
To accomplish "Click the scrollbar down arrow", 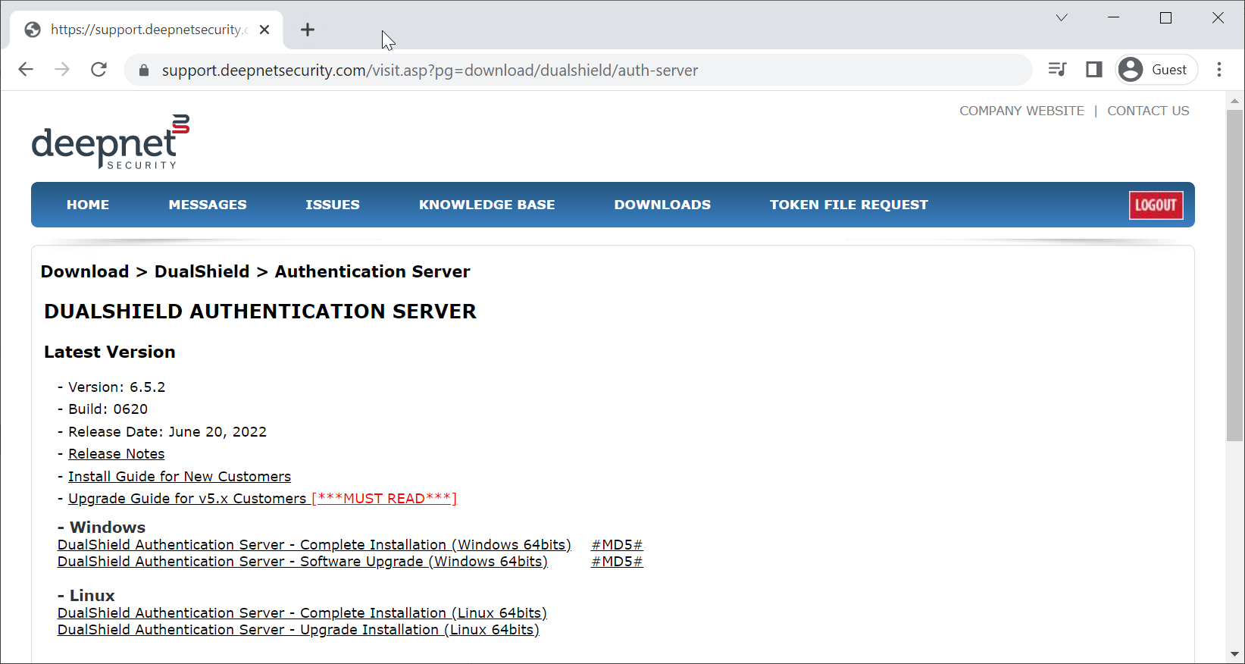I will point(1234,653).
